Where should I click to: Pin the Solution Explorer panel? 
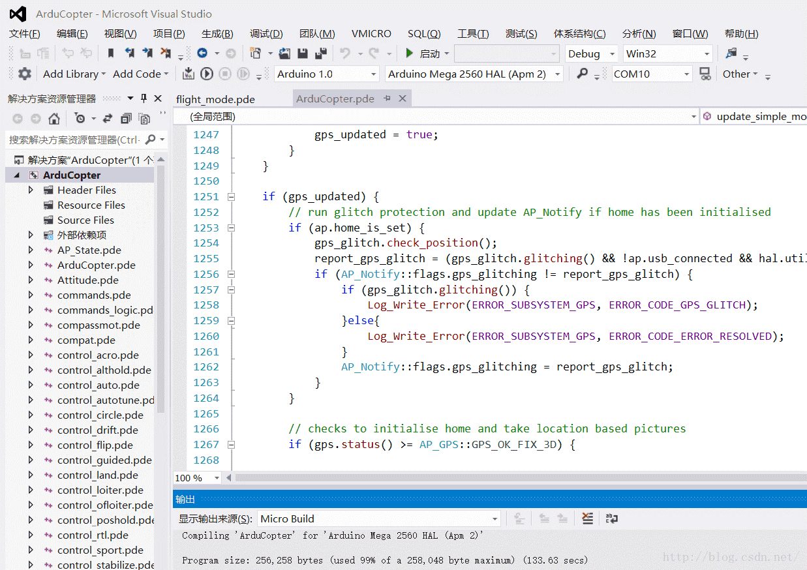[x=144, y=98]
